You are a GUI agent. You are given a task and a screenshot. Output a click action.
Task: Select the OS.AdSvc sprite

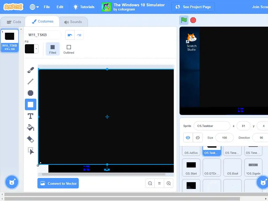pyautogui.click(x=191, y=151)
